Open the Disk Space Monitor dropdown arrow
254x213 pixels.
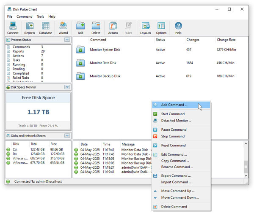click(67, 87)
